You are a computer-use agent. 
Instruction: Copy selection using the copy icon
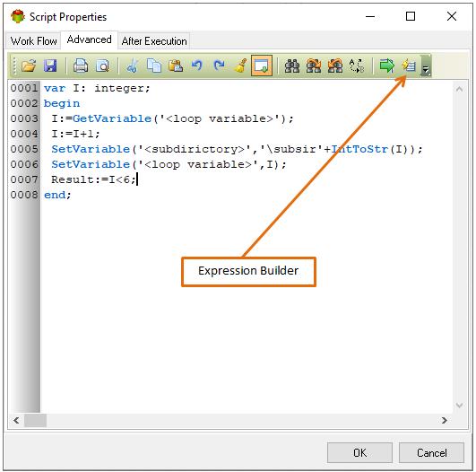[x=154, y=66]
